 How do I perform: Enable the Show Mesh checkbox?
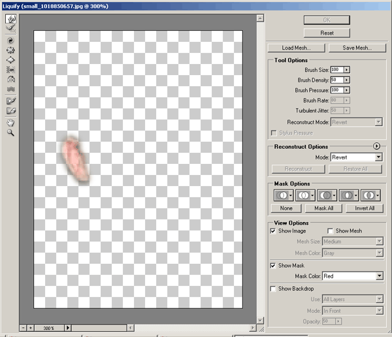(x=330, y=231)
